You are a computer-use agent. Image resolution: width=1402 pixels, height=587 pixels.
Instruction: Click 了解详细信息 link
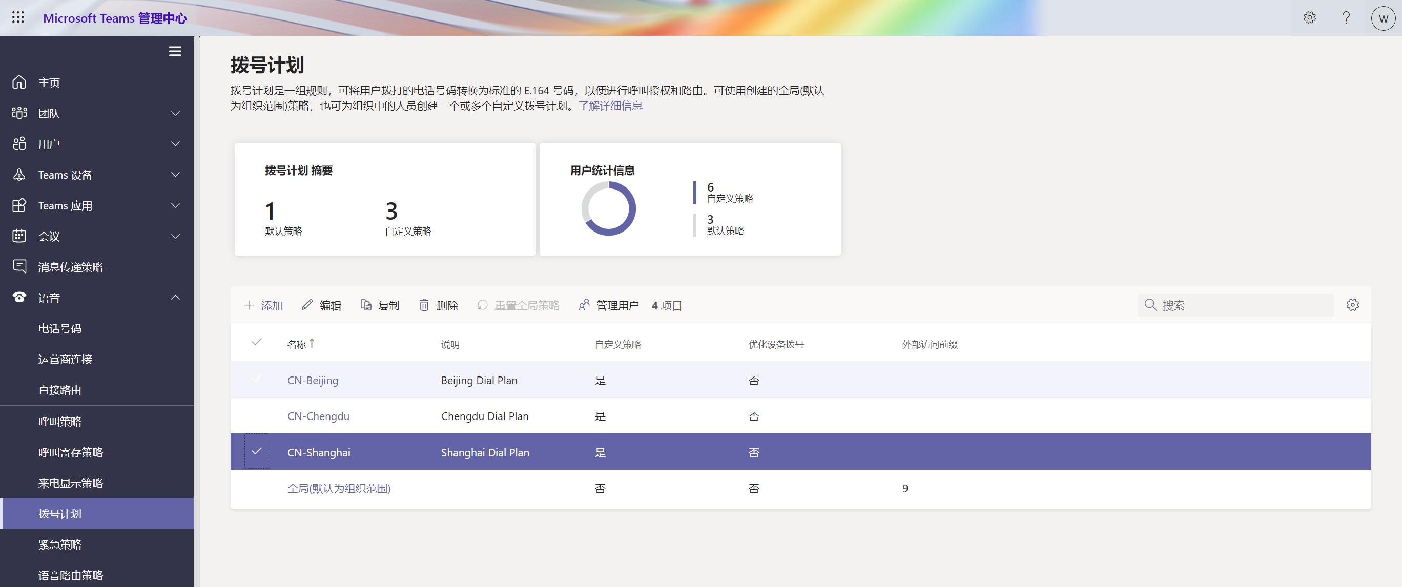(x=610, y=106)
